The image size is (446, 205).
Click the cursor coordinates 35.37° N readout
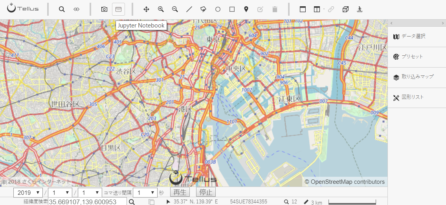196,202
